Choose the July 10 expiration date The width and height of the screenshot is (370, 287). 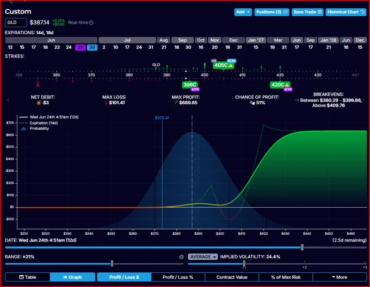[x=115, y=47]
